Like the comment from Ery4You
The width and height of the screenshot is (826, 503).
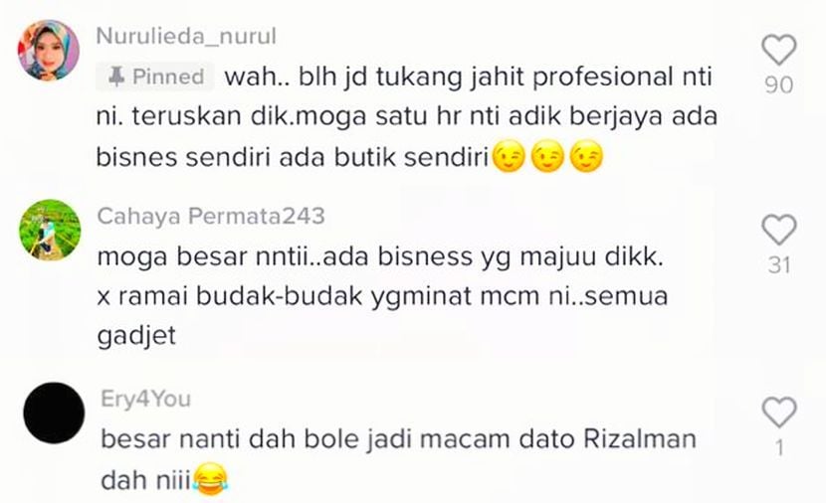pos(779,412)
